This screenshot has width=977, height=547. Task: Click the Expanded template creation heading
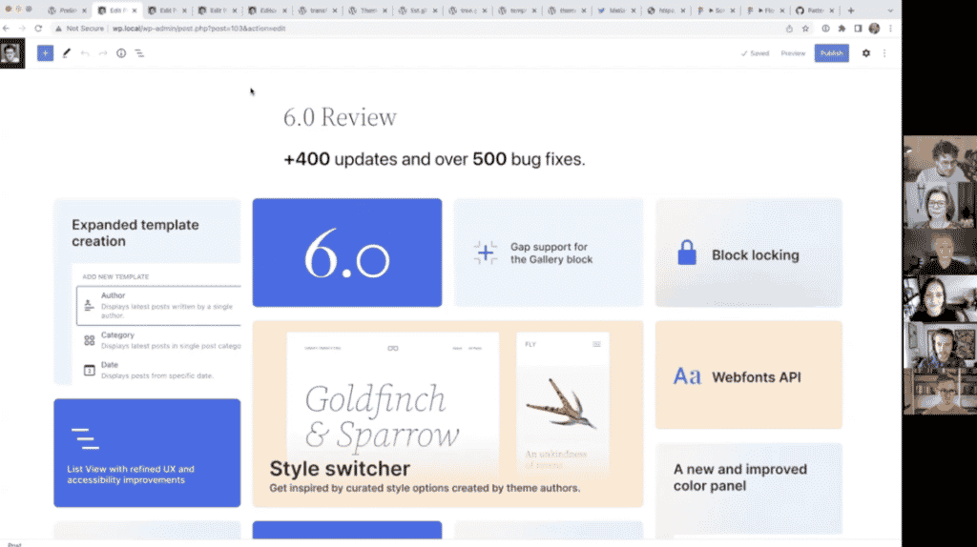tap(135, 233)
